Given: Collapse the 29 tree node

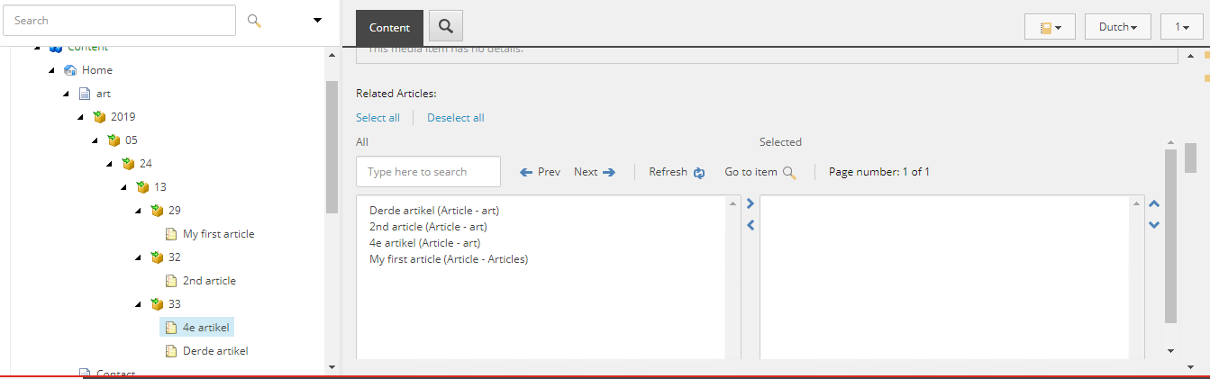Looking at the screenshot, I should coord(139,211).
